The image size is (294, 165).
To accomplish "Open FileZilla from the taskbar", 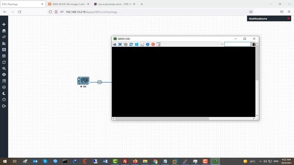I will click(x=125, y=161).
